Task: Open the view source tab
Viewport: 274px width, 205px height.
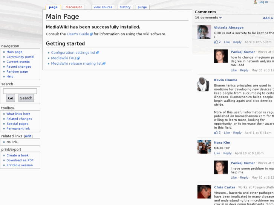Action: 103,7
